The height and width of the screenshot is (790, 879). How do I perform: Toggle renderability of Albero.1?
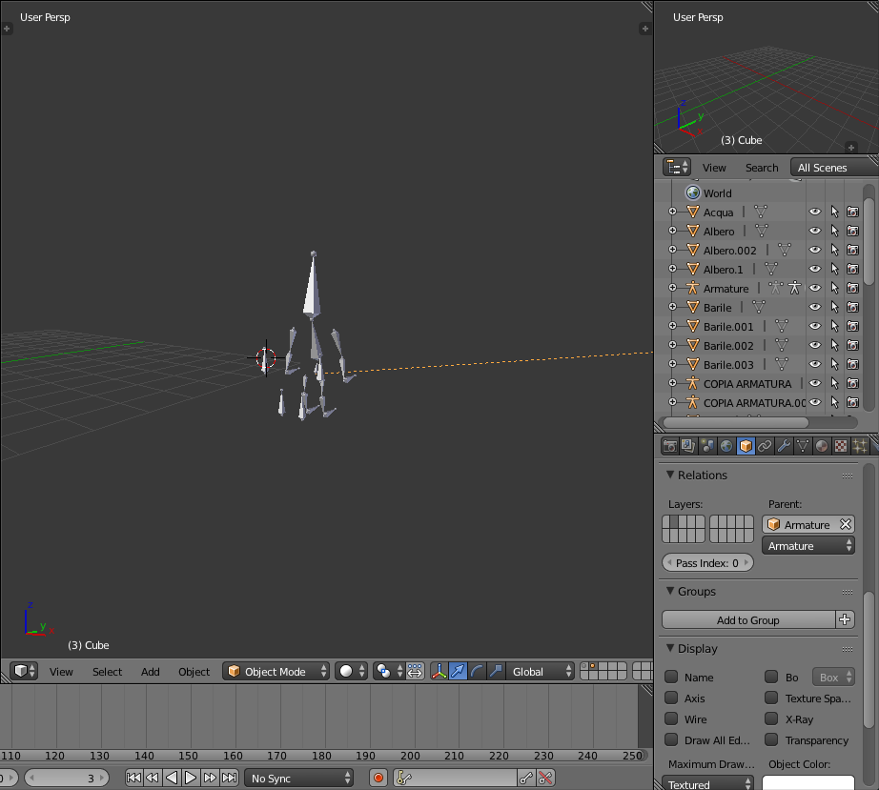click(852, 269)
